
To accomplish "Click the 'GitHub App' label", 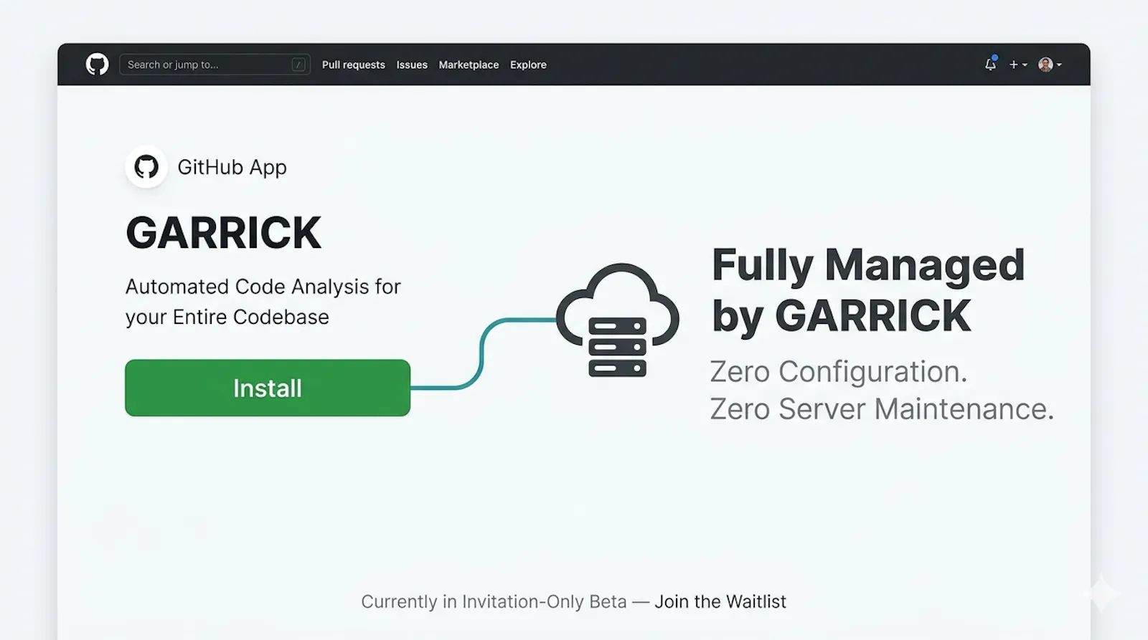I will pos(232,167).
